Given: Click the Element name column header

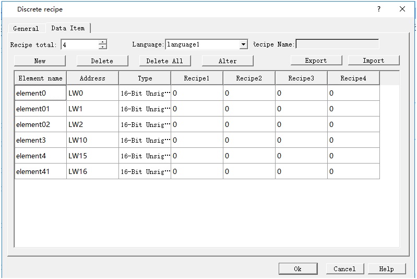Looking at the screenshot, I should [40, 78].
